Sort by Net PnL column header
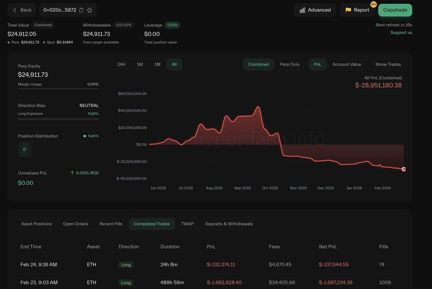Image resolution: width=432 pixels, height=289 pixels. [x=328, y=247]
